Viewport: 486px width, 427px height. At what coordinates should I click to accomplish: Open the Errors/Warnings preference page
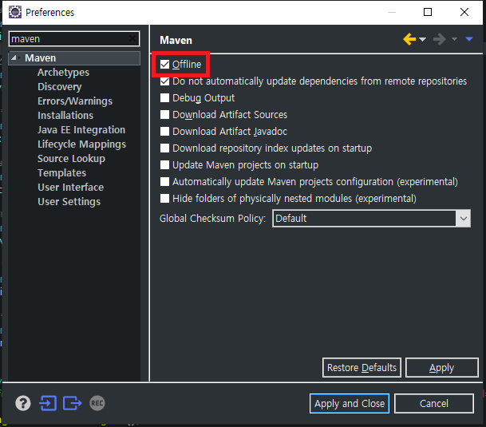pos(75,101)
